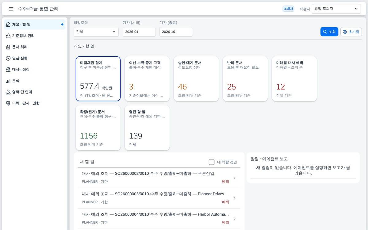Image resolution: width=368 pixels, height=230 pixels.
Task: Click the 25 rejected documents value
Action: [232, 86]
